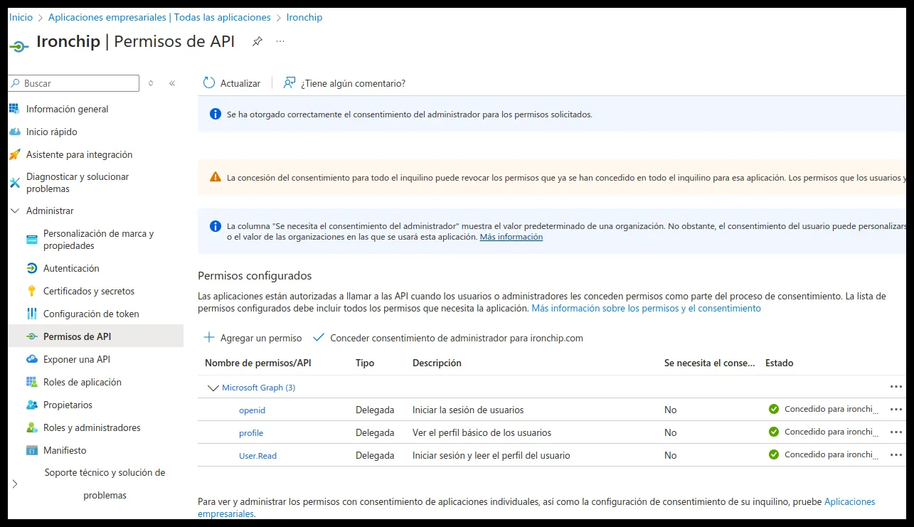Click the feedback comment icon
The image size is (914, 527).
pyautogui.click(x=289, y=83)
